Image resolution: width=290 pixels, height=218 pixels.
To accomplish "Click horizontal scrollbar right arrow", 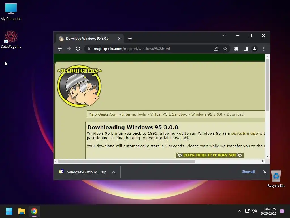I will click(263, 162).
